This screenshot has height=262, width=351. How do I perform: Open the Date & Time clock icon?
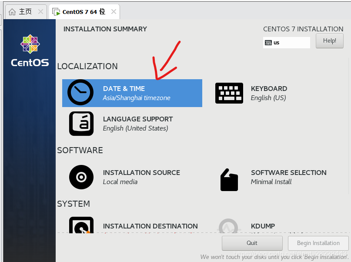[80, 93]
